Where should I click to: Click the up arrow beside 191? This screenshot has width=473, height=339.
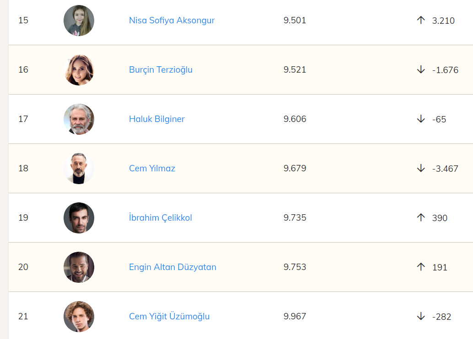pos(421,267)
